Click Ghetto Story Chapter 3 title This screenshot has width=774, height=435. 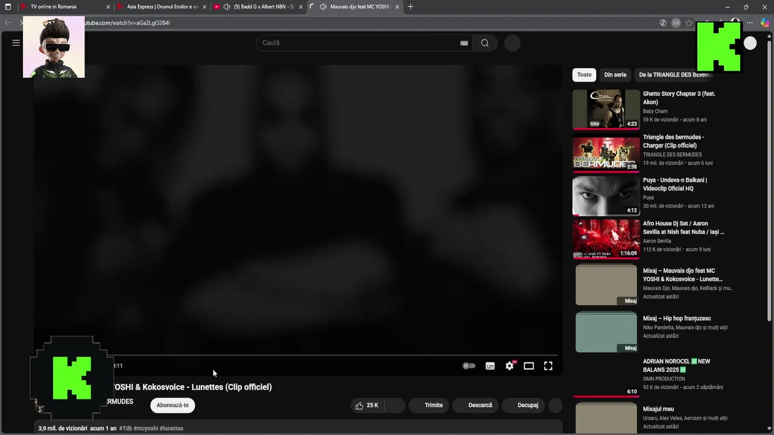(x=679, y=98)
